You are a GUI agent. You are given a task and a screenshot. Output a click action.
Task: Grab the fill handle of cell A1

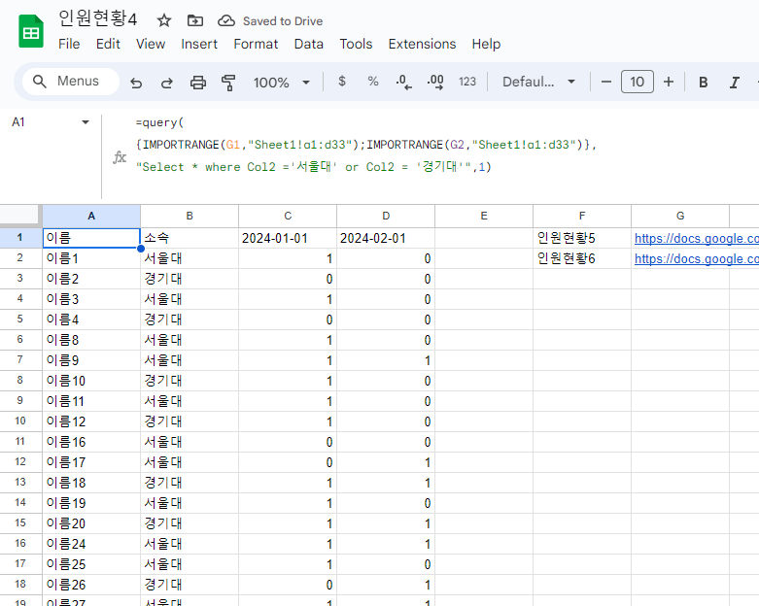pos(140,249)
